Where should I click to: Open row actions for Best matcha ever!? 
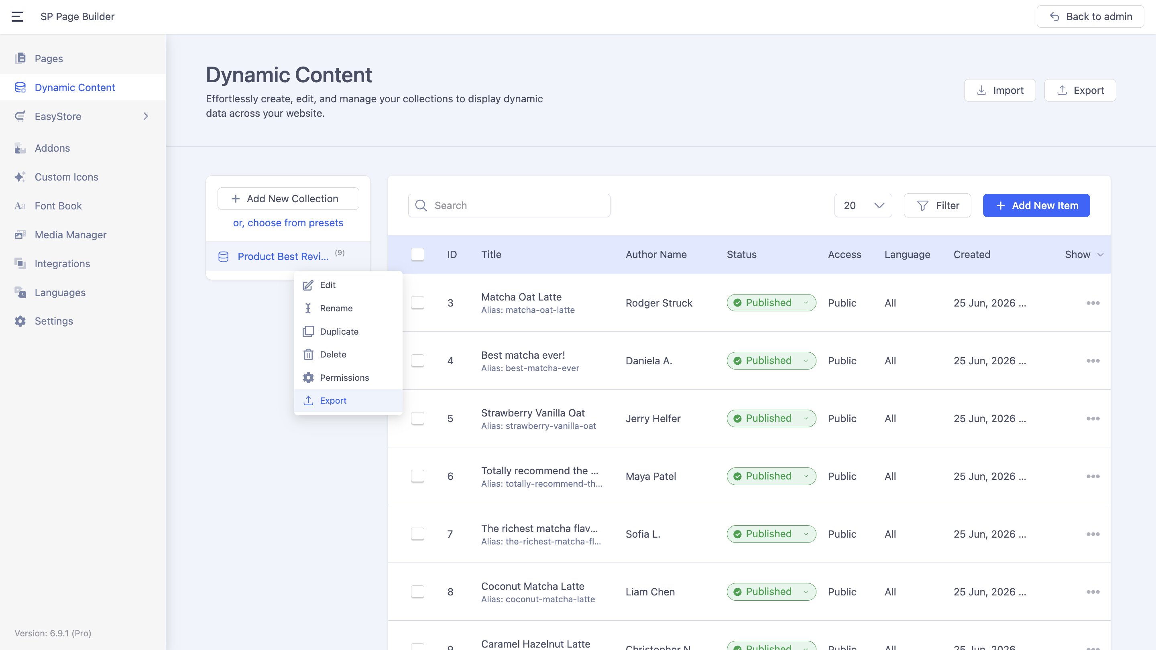point(1093,361)
